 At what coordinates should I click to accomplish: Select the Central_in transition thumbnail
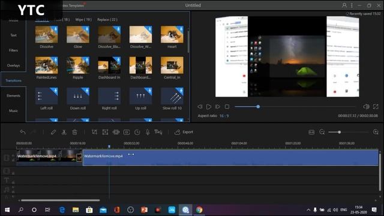pyautogui.click(x=172, y=65)
